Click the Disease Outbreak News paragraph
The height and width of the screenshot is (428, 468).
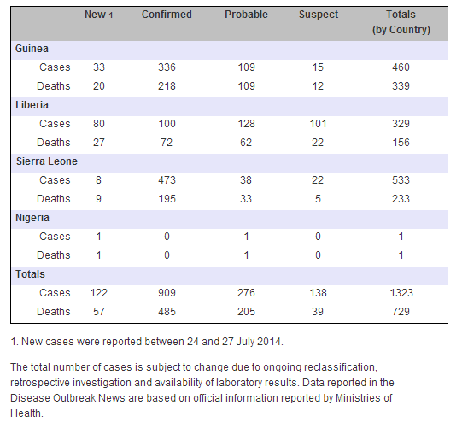pos(202,390)
